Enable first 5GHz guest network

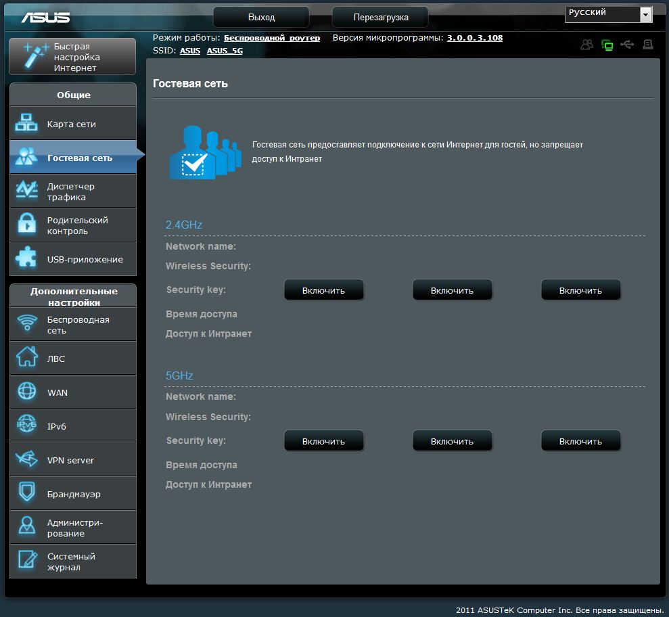tap(324, 441)
